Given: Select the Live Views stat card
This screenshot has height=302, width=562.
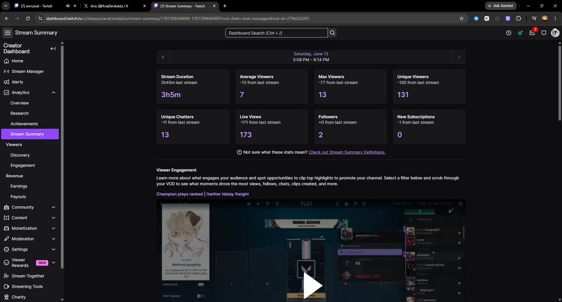Looking at the screenshot, I should tap(272, 126).
